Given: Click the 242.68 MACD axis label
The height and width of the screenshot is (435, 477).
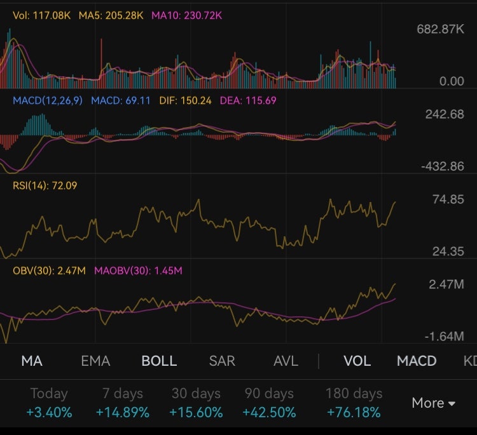Looking at the screenshot, I should click(445, 114).
